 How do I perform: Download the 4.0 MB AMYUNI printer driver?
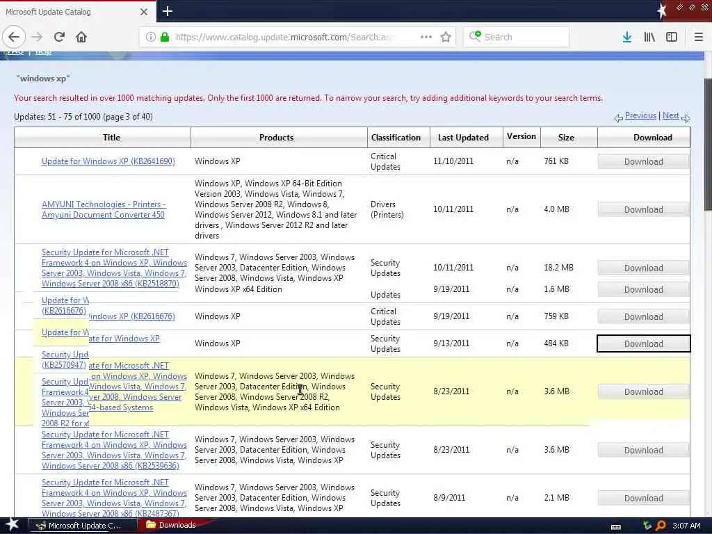[643, 210]
